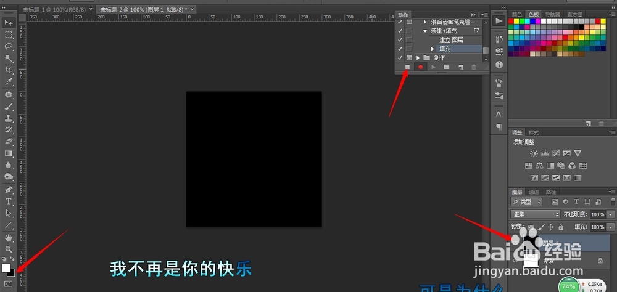Select the Clone Stamp tool

pos(8,118)
